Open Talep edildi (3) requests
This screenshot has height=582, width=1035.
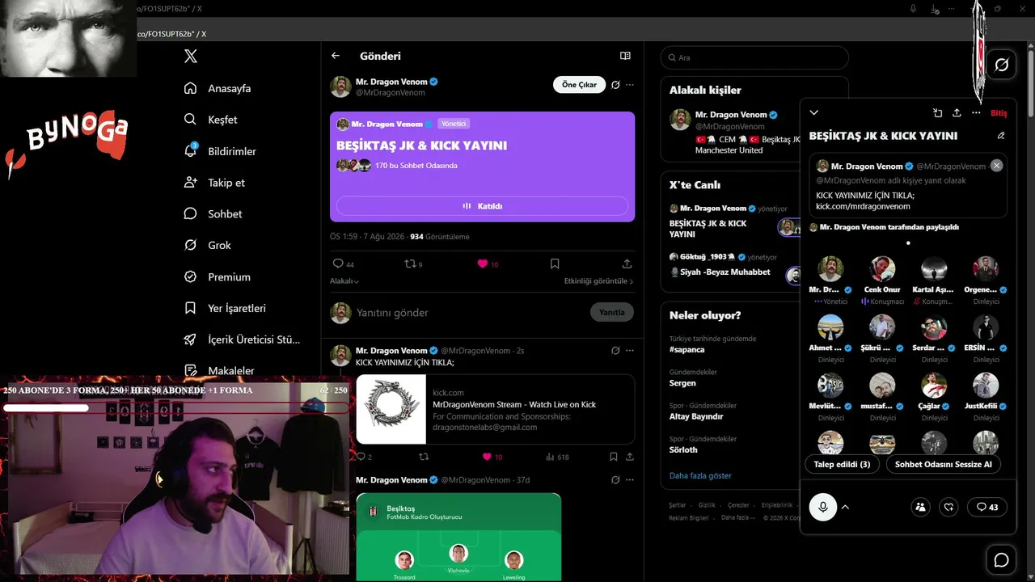point(842,464)
